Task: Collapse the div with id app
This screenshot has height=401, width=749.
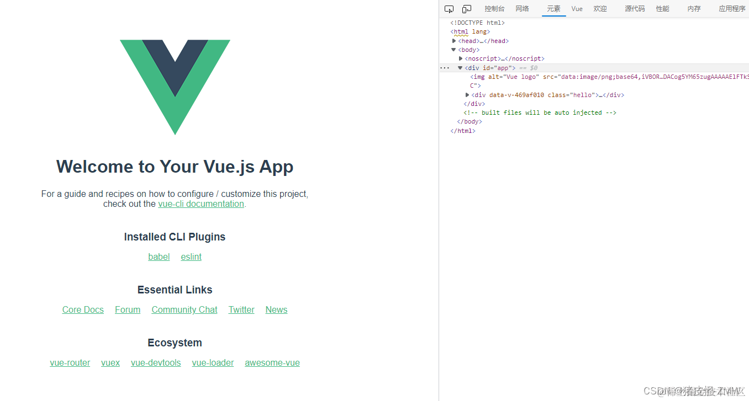Action: tap(460, 67)
